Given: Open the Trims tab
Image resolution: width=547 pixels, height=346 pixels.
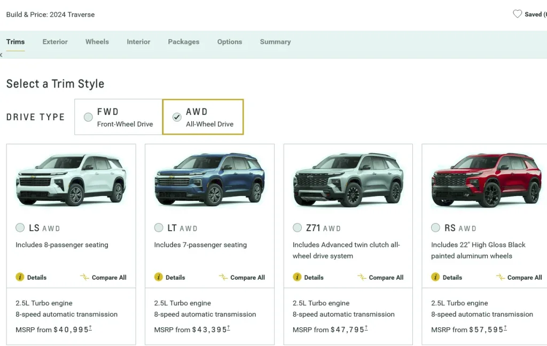Looking at the screenshot, I should click(15, 42).
